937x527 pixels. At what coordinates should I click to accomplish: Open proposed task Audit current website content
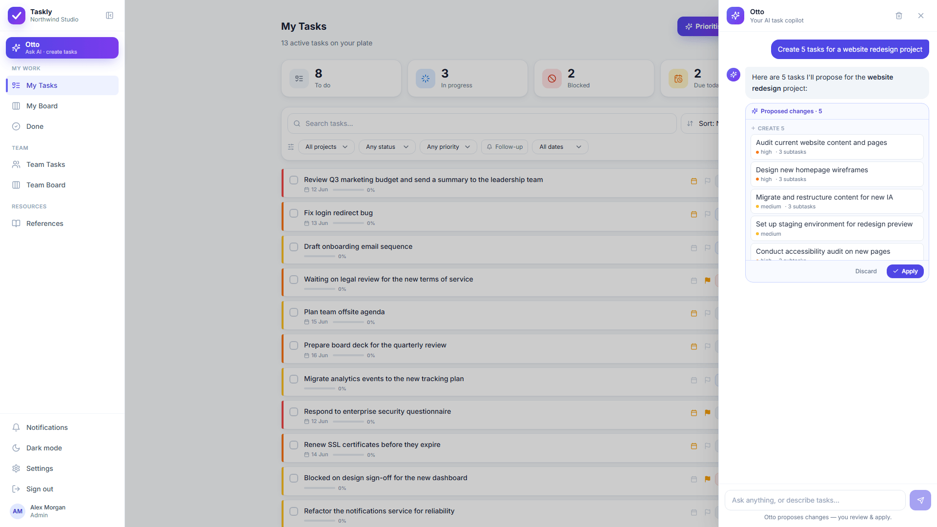pos(836,147)
